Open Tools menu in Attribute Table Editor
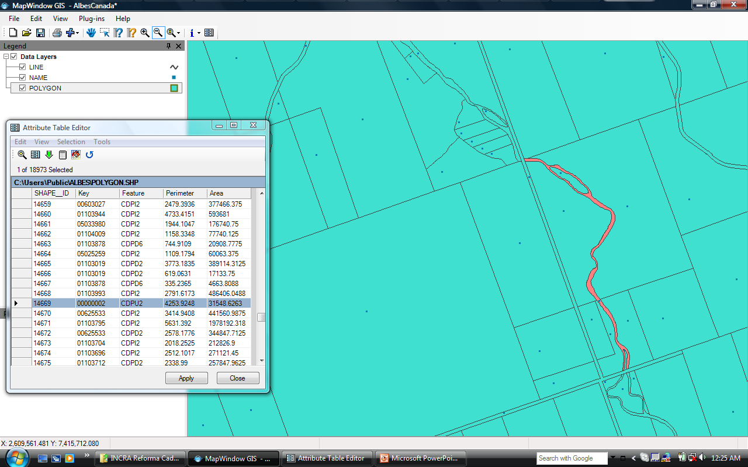This screenshot has height=467, width=748. (x=102, y=142)
